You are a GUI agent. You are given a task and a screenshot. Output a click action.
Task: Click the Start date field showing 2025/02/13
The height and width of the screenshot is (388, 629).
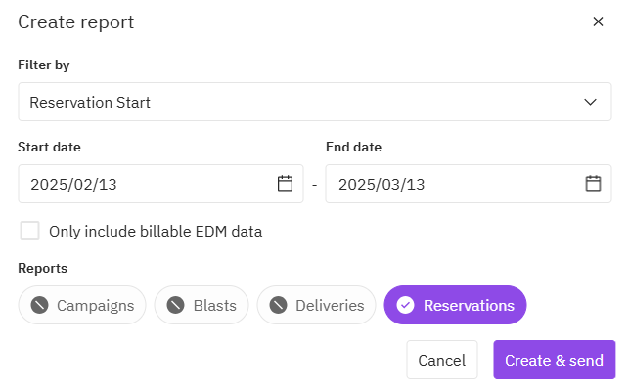pos(160,184)
